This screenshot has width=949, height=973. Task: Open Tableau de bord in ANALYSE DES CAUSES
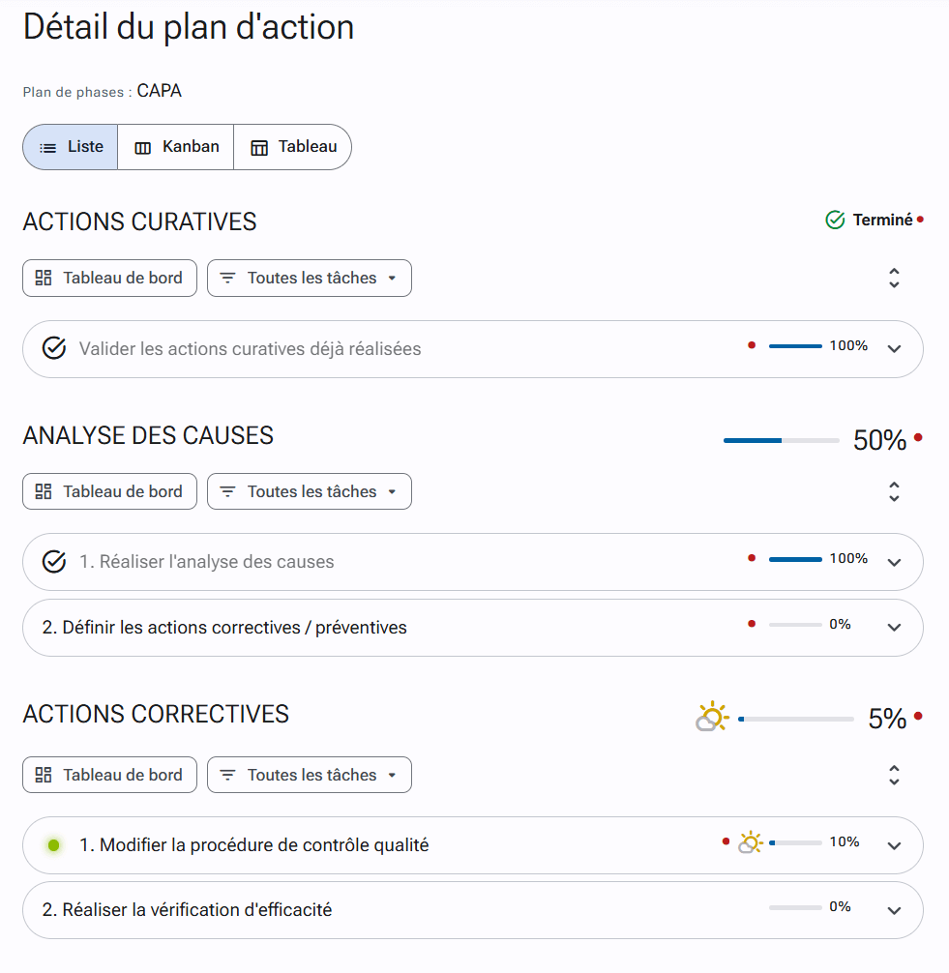[x=109, y=491]
